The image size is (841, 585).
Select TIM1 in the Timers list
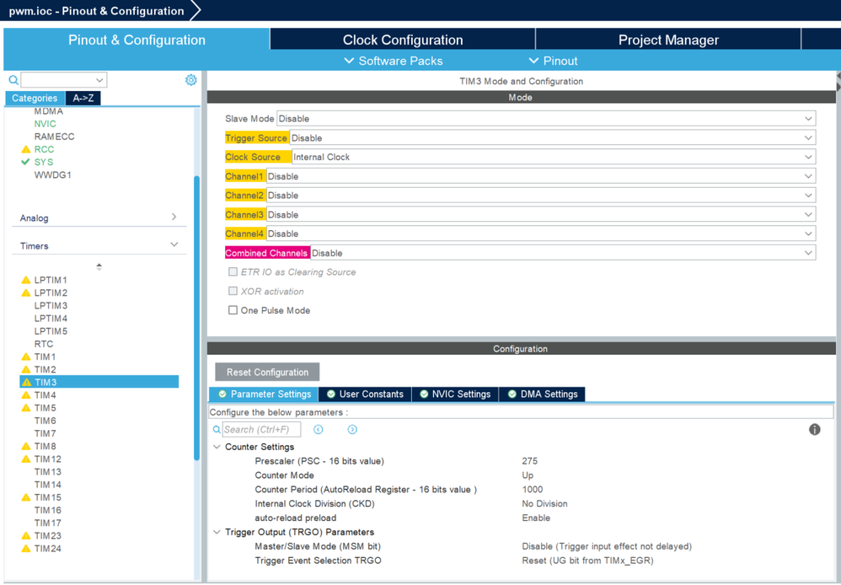[45, 357]
